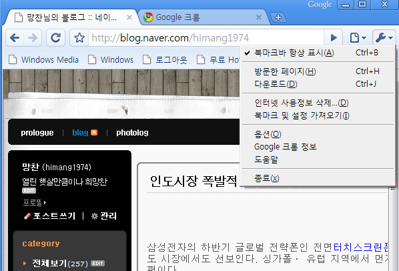Open the 터치스크린 hyperlink in article
The width and height of the screenshot is (399, 271).
tap(361, 247)
